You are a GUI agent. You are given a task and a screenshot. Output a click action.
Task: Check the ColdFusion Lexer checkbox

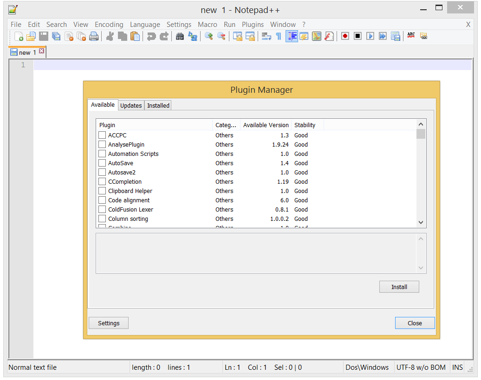[x=102, y=209]
